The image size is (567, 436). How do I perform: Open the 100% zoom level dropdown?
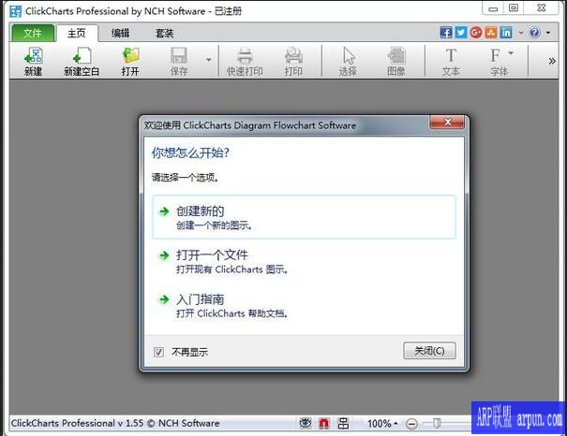[382, 423]
